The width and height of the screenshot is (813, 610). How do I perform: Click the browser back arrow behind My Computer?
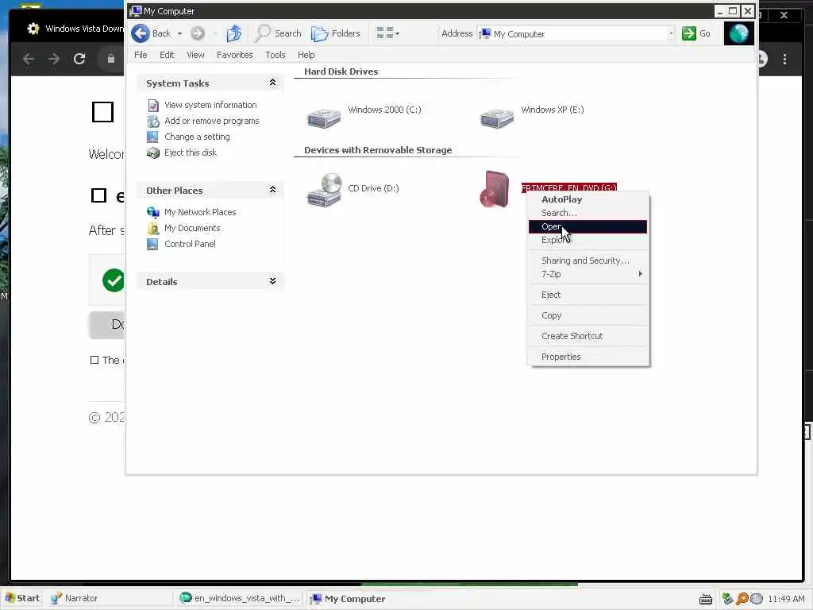29,59
